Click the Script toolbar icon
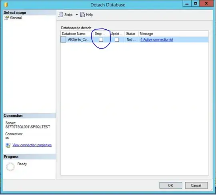 (x=61, y=15)
